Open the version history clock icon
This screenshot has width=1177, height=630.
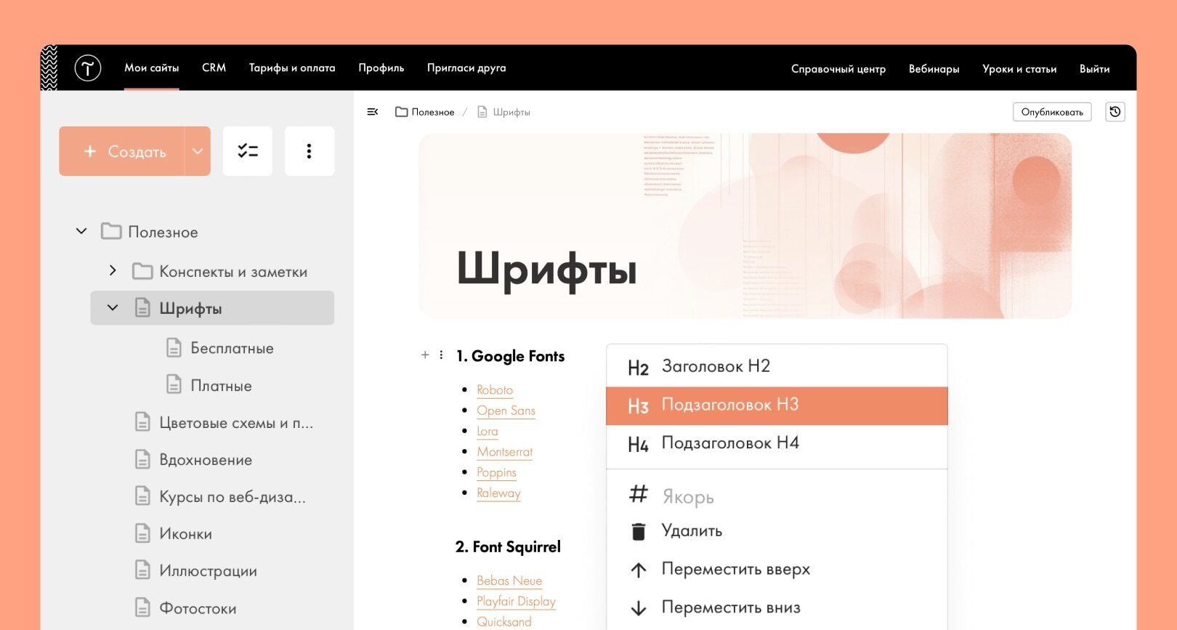pos(1115,112)
